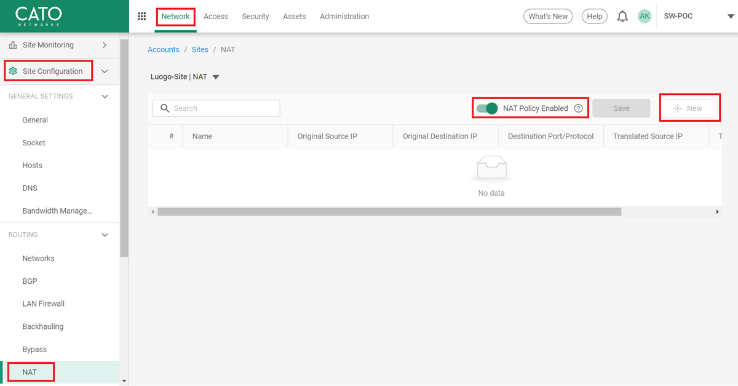The width and height of the screenshot is (738, 386).
Task: Click the Help button
Action: (x=595, y=17)
